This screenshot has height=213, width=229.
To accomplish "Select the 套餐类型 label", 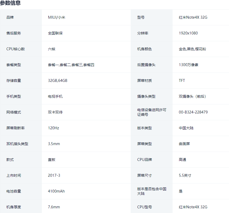I will click(x=14, y=65).
